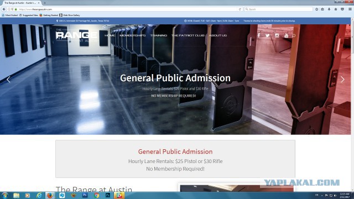Click the red General Public Admission heading
The height and width of the screenshot is (199, 354).
click(175, 151)
